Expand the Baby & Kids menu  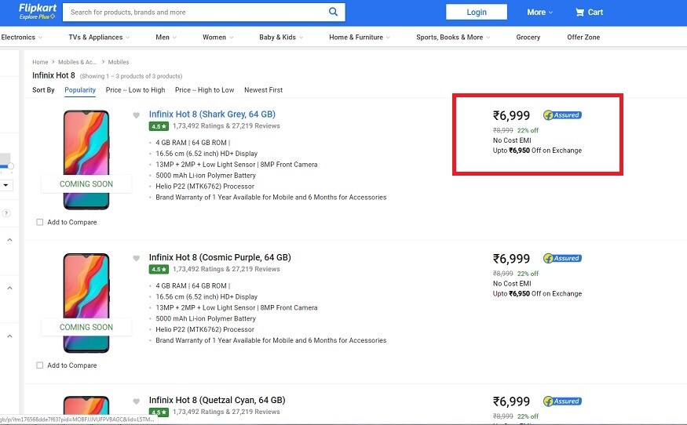[281, 37]
